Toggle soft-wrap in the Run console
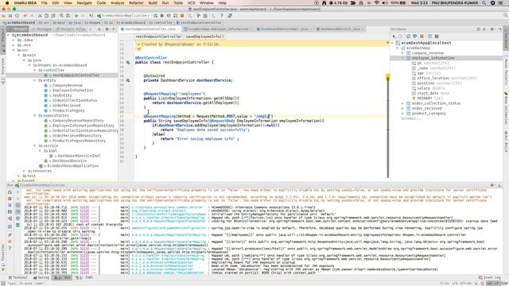The height and width of the screenshot is (286, 509). point(17,205)
